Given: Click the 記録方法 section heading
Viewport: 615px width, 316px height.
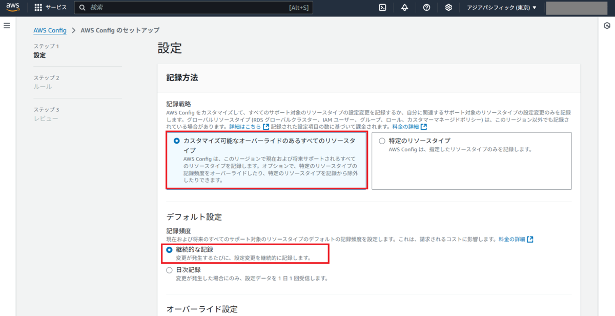Looking at the screenshot, I should coord(182,78).
